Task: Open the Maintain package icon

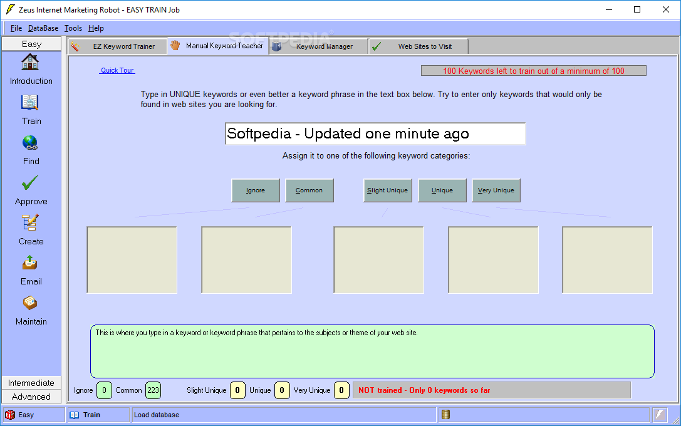Action: point(30,303)
